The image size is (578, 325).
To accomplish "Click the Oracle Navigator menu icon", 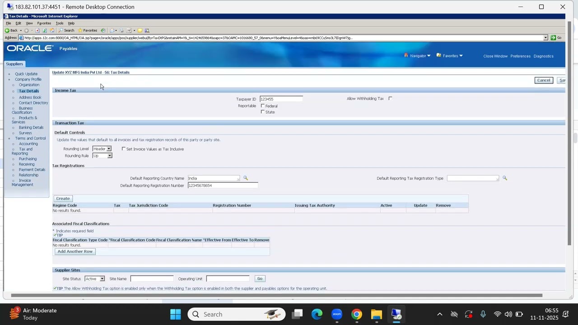I will [406, 56].
